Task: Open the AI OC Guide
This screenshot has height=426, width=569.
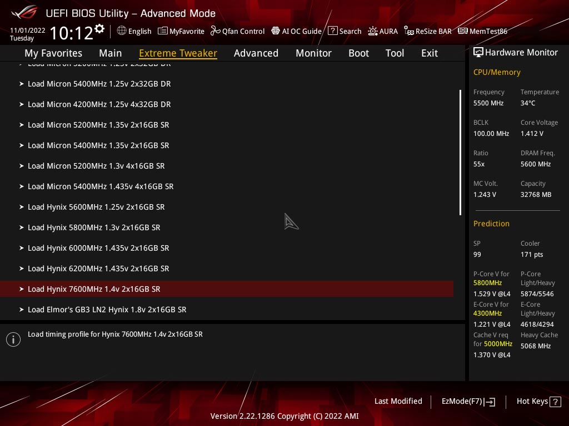Action: click(x=297, y=31)
